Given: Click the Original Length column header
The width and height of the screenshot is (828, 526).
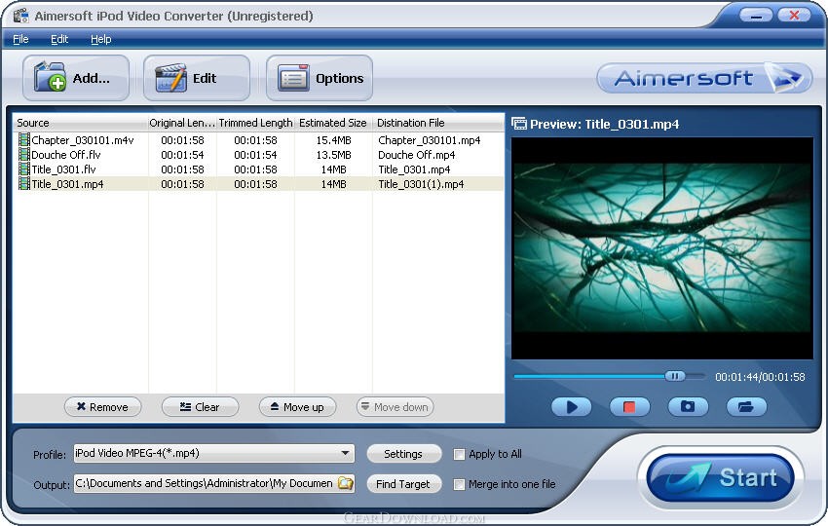Looking at the screenshot, I should [x=182, y=123].
